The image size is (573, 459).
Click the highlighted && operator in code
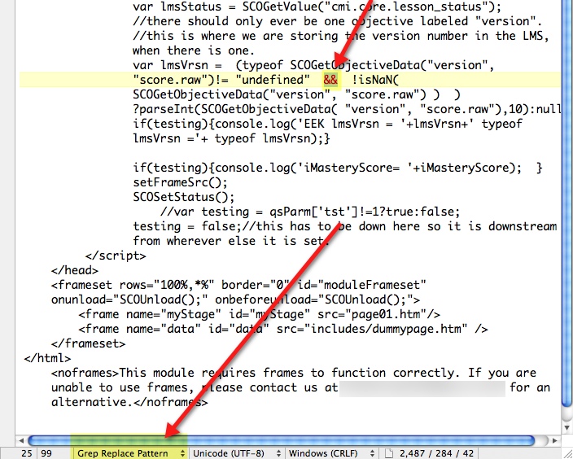[x=330, y=80]
